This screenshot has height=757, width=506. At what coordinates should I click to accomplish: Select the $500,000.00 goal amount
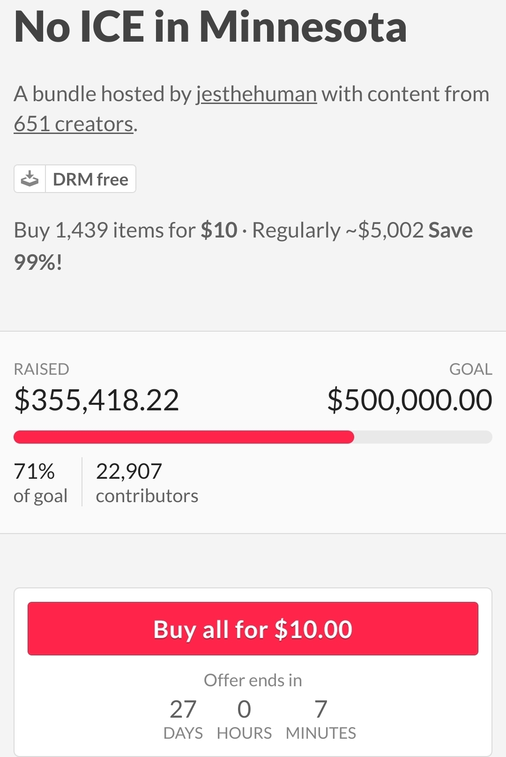pos(409,401)
